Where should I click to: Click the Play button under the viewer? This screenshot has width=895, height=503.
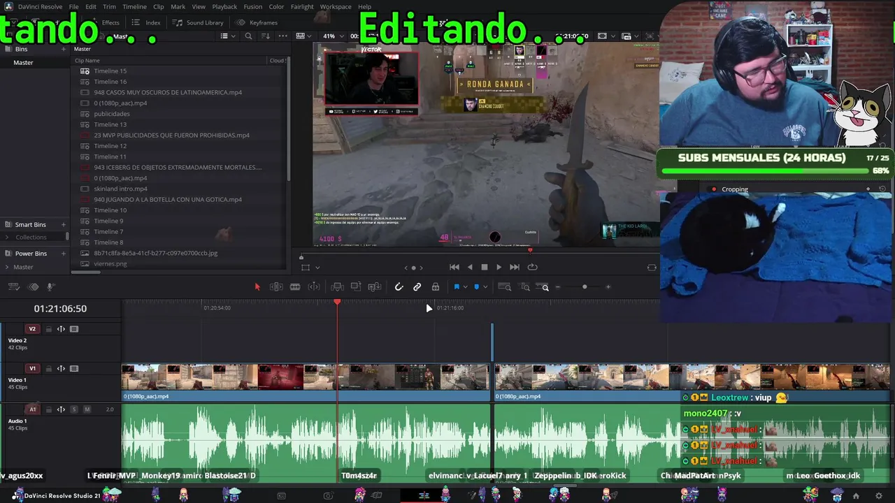point(499,267)
